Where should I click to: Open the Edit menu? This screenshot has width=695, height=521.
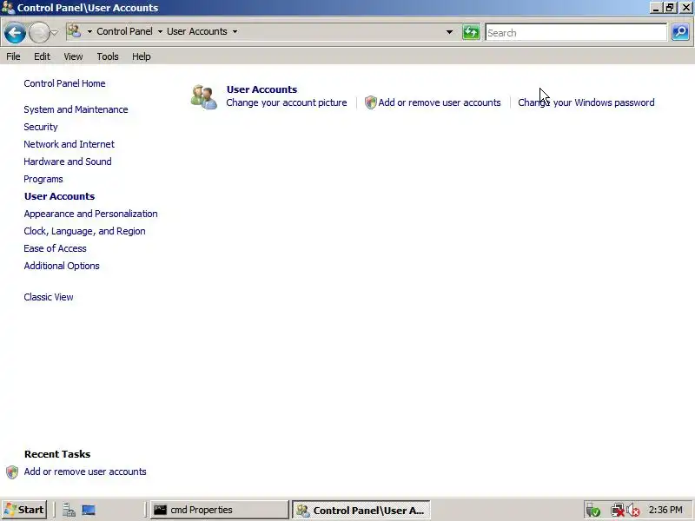[x=42, y=56]
